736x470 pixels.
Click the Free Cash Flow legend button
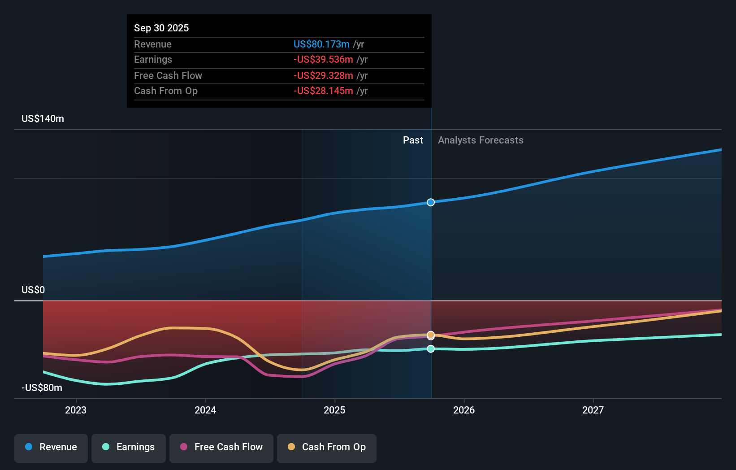coord(221,448)
